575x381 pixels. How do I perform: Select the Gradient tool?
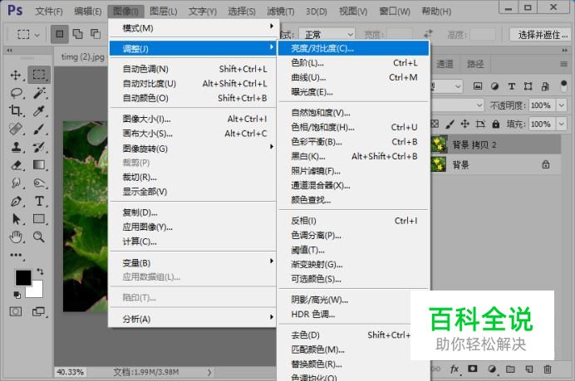[x=39, y=165]
